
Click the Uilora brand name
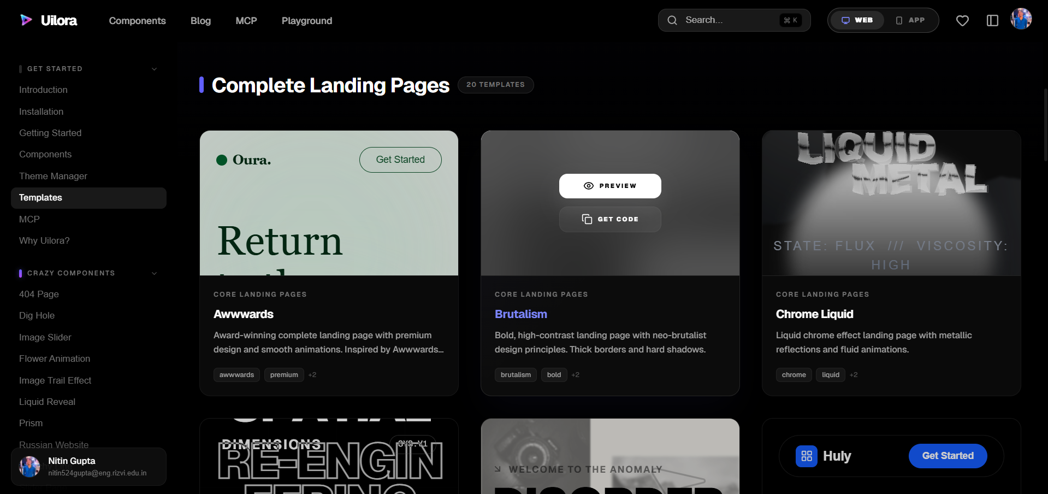tap(59, 20)
